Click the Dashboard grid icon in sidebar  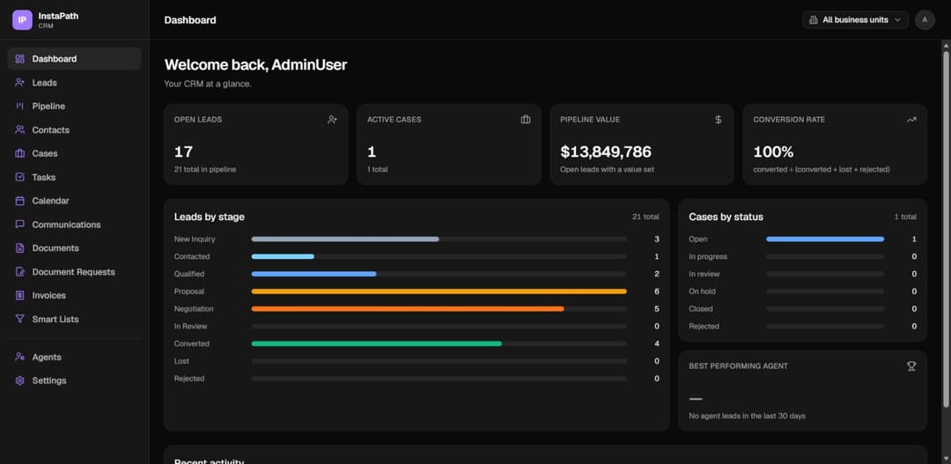20,59
